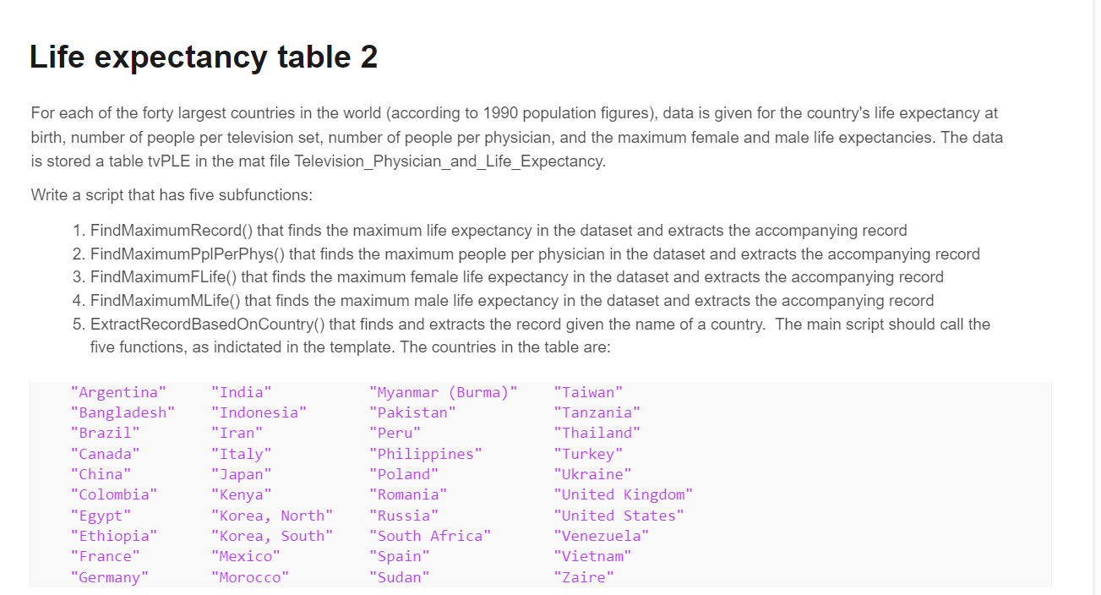Select FindMaximumRecord() in the numbered list
Image resolution: width=1101 pixels, height=595 pixels.
click(x=170, y=230)
